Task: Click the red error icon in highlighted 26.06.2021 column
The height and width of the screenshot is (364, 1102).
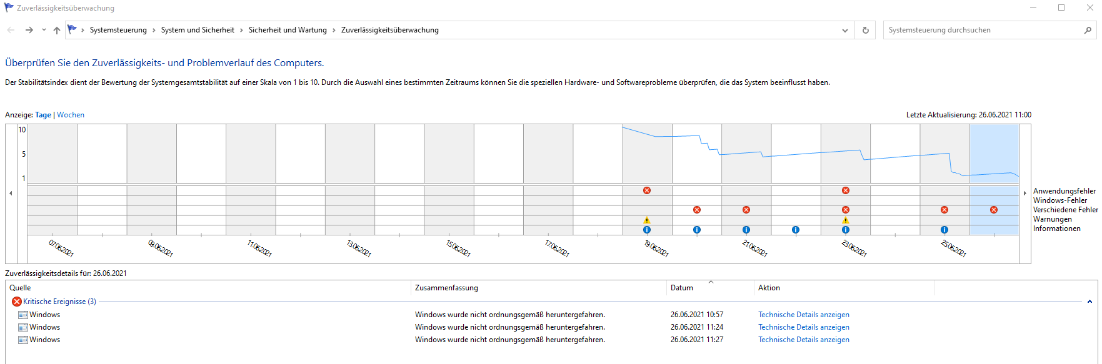Action: click(x=994, y=210)
